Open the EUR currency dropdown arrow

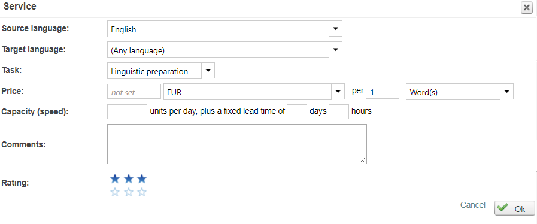click(x=338, y=92)
